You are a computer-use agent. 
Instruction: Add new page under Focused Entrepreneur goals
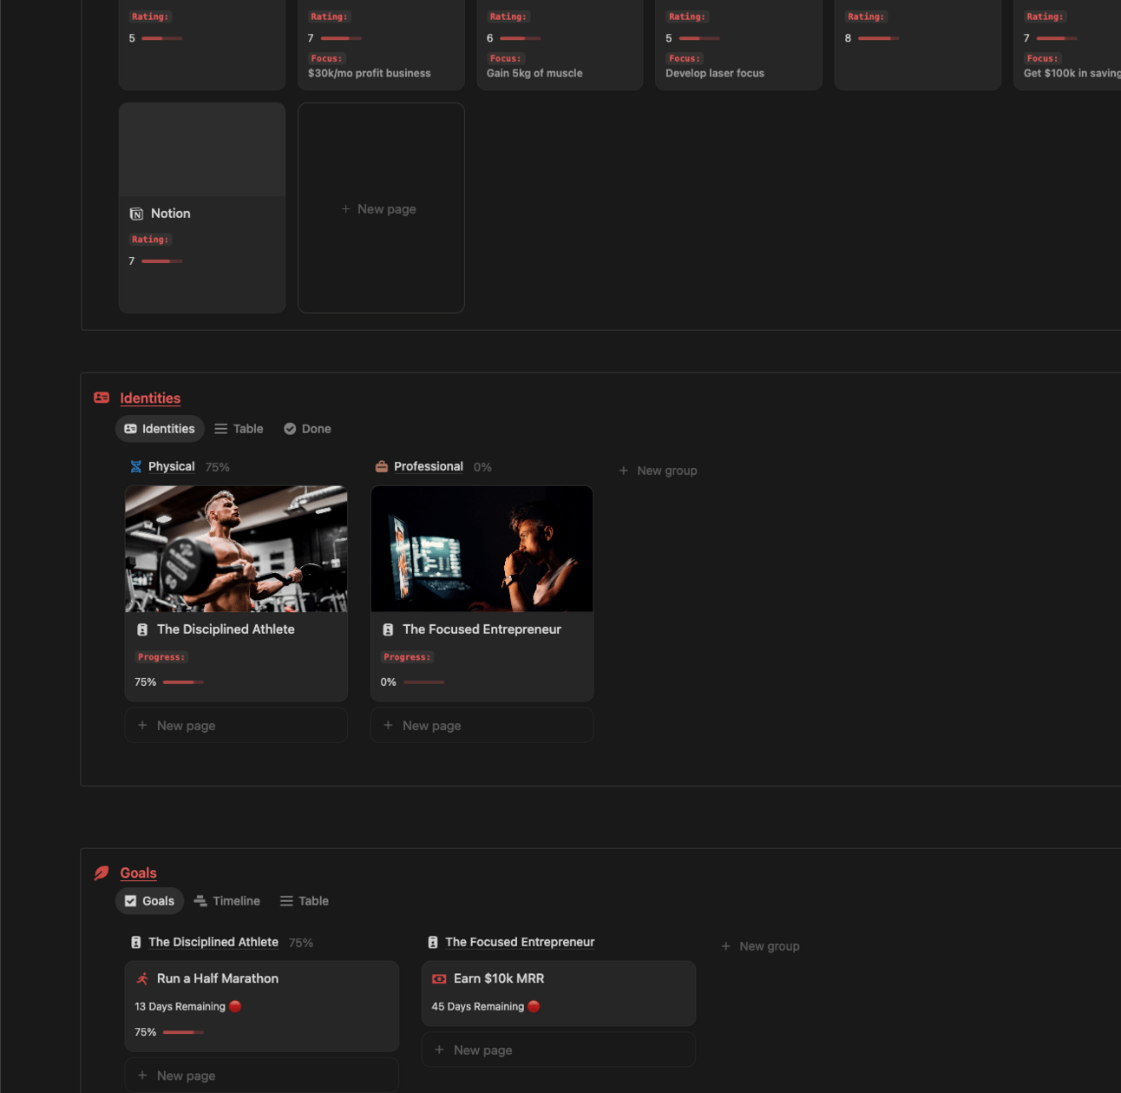point(558,1050)
